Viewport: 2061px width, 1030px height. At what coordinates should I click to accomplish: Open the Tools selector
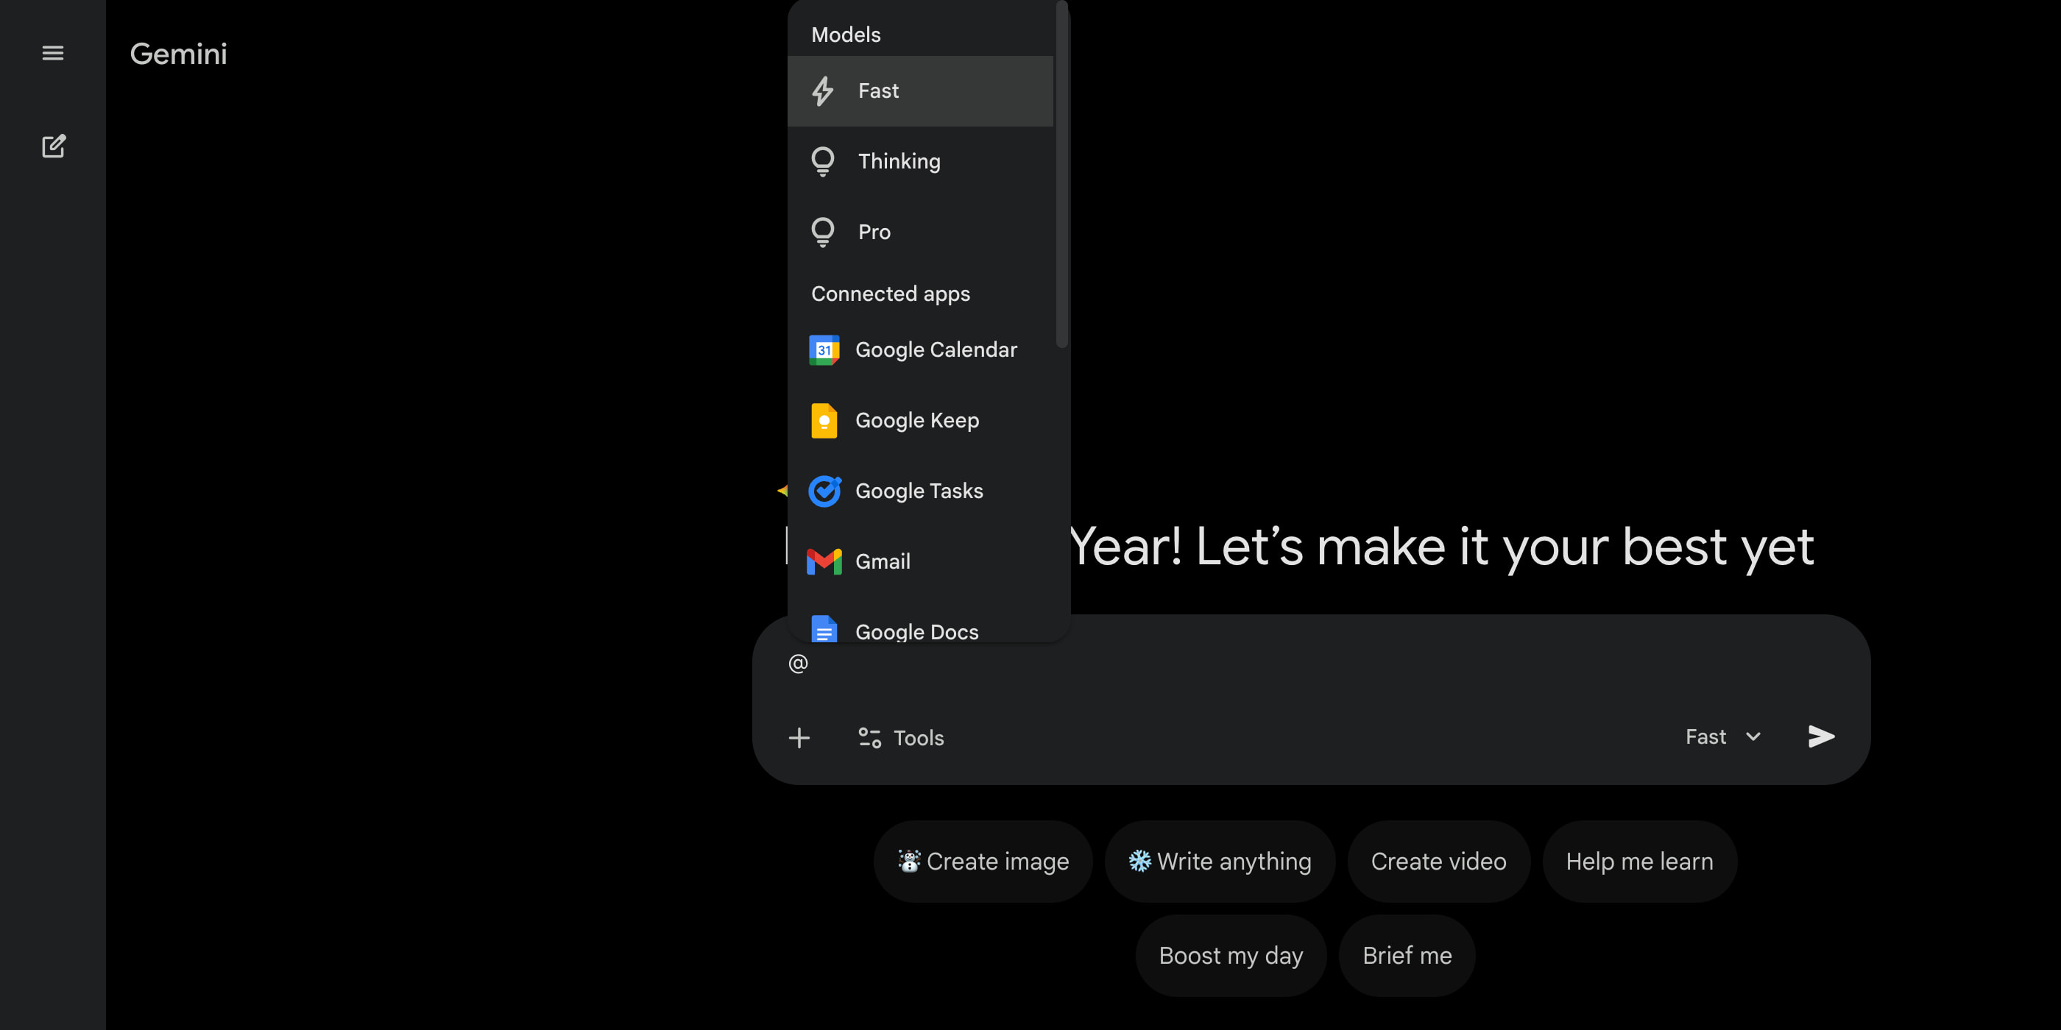click(x=901, y=737)
